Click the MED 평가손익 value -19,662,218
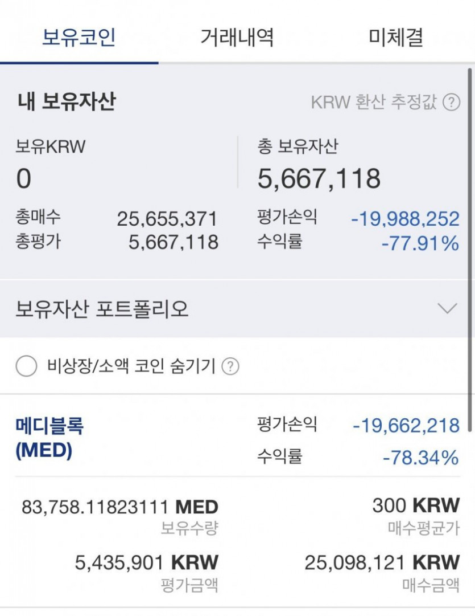The width and height of the screenshot is (475, 616). coord(406,426)
